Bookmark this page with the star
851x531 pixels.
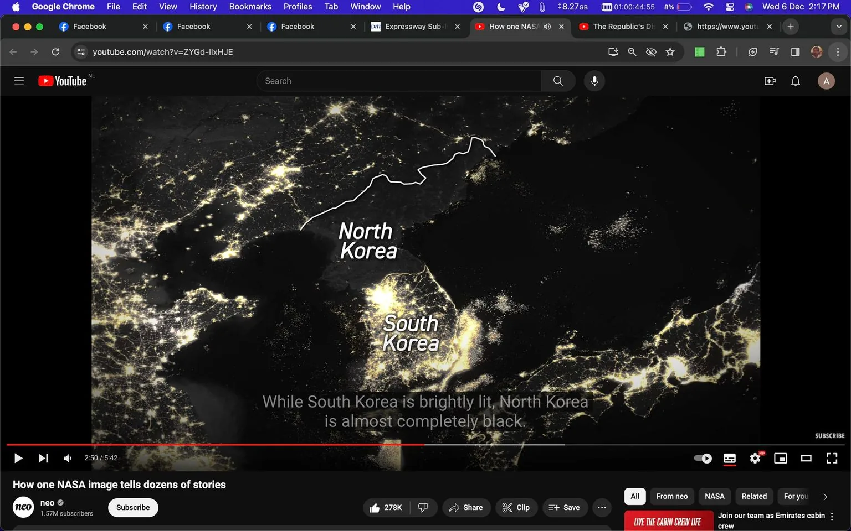pyautogui.click(x=670, y=51)
